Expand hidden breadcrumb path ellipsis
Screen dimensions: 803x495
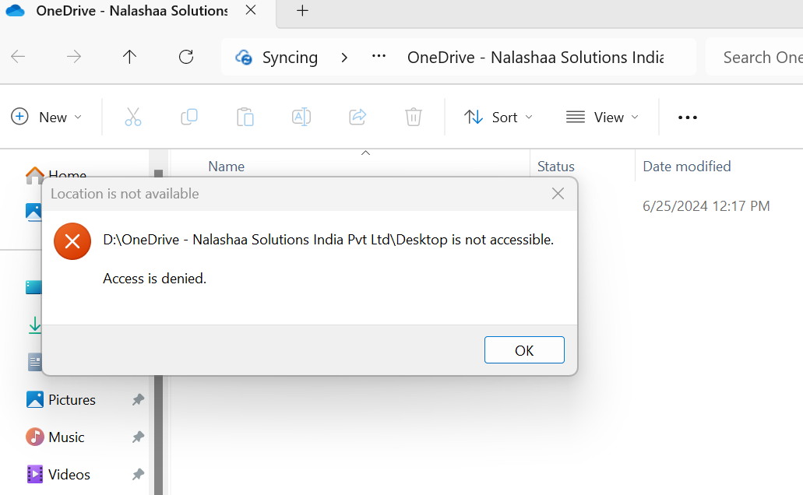tap(379, 57)
